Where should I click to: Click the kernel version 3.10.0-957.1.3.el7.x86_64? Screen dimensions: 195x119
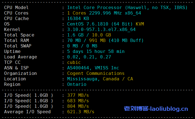[x=101, y=30]
